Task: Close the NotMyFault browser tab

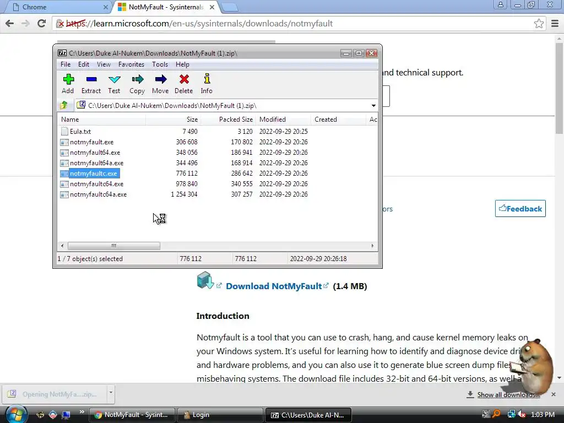Action: coord(212,7)
